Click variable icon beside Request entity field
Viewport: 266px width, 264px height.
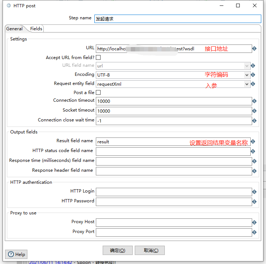click(253, 84)
